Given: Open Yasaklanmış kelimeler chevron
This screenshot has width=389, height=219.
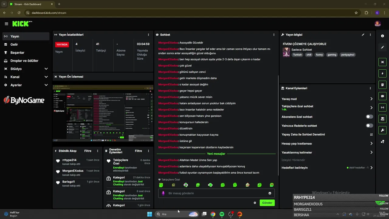Looking at the screenshot, I should click(371, 152).
